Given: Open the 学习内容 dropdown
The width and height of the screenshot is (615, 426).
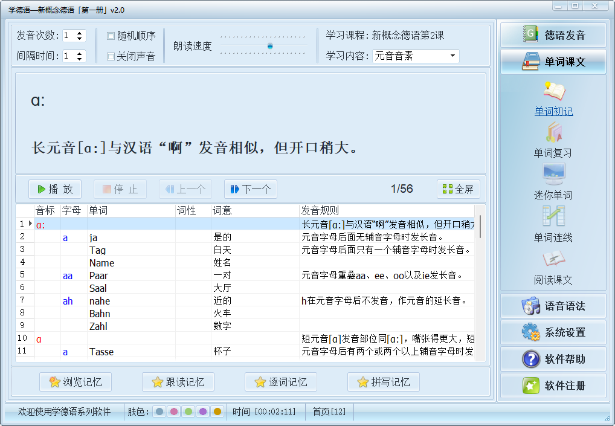Looking at the screenshot, I should pyautogui.click(x=452, y=56).
